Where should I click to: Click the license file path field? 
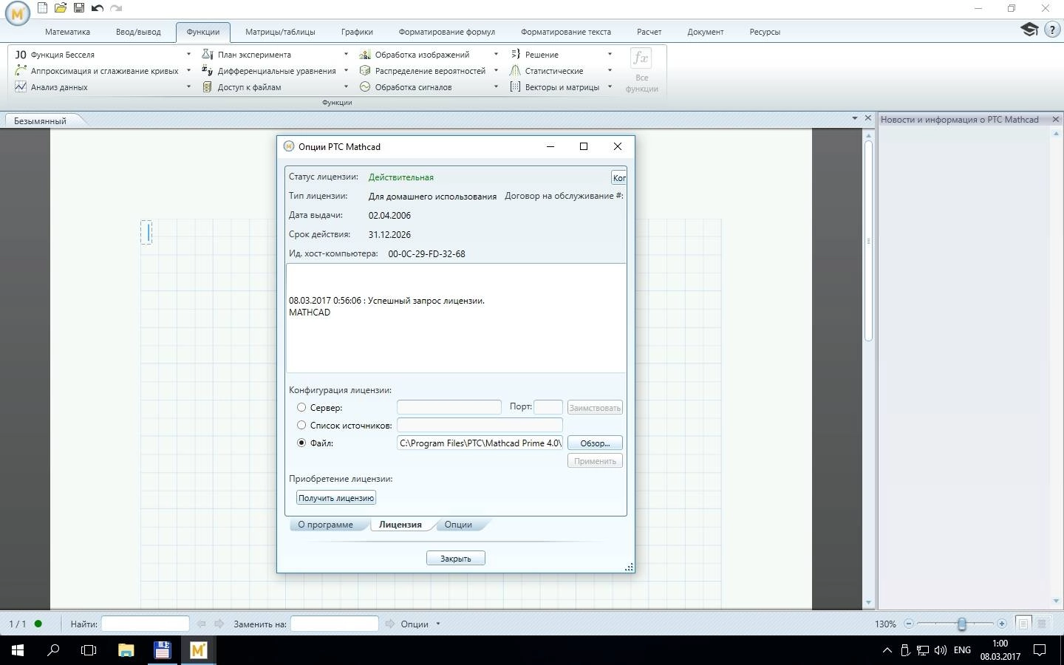(480, 443)
